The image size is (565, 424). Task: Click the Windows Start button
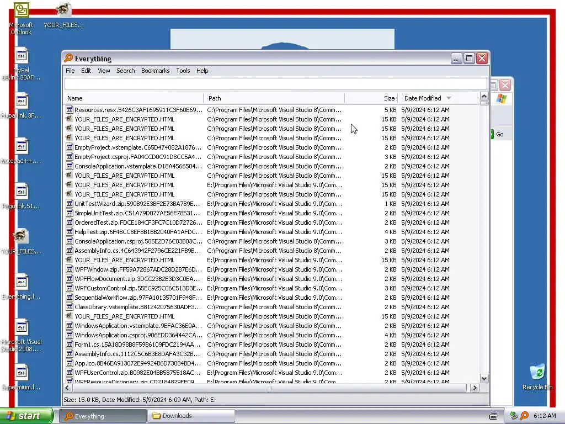(x=26, y=416)
